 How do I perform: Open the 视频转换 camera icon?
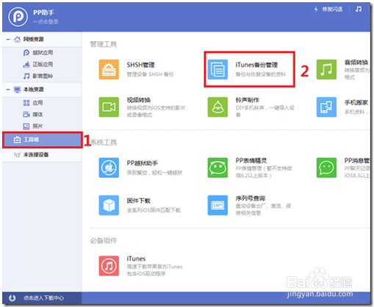coord(109,107)
